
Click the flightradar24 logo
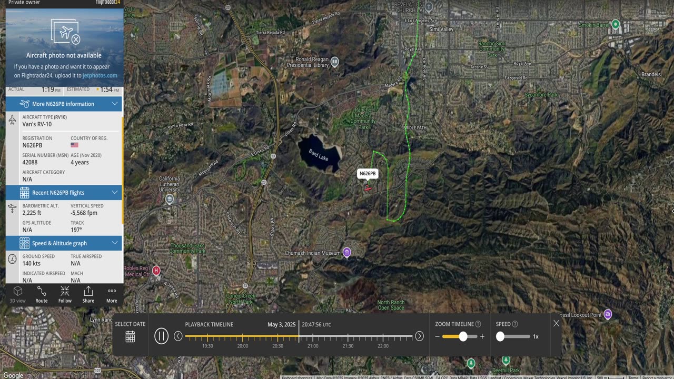pyautogui.click(x=108, y=2)
